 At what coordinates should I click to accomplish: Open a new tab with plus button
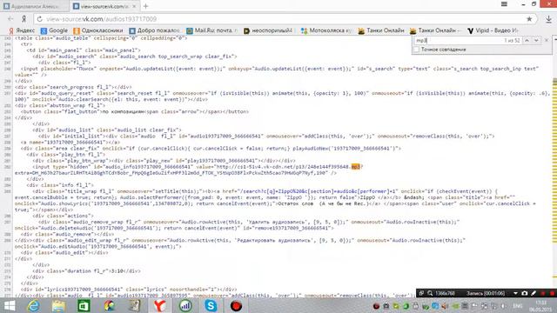click(145, 6)
